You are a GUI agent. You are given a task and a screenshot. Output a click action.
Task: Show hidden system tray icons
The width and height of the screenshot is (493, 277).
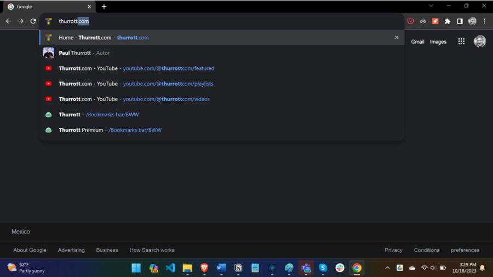tap(387, 268)
